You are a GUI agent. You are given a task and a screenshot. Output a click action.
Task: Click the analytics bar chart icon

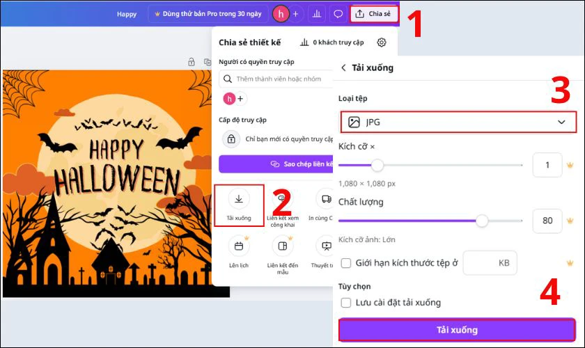point(317,14)
